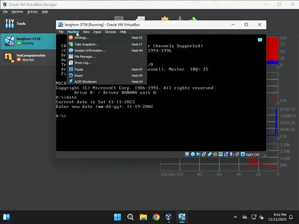Click the Windows Start button on taskbar
Viewport: 299px width, 224px height.
(117, 217)
